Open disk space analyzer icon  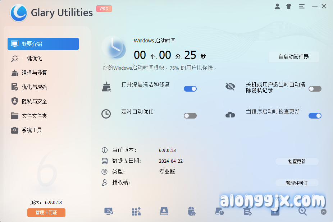(x=219, y=211)
